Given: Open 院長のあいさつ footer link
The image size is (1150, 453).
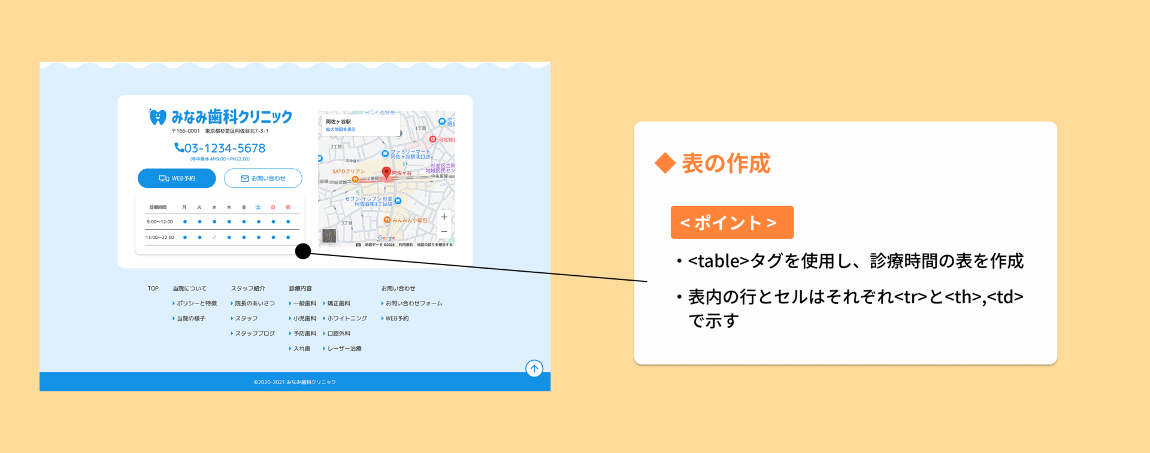Looking at the screenshot, I should (255, 303).
